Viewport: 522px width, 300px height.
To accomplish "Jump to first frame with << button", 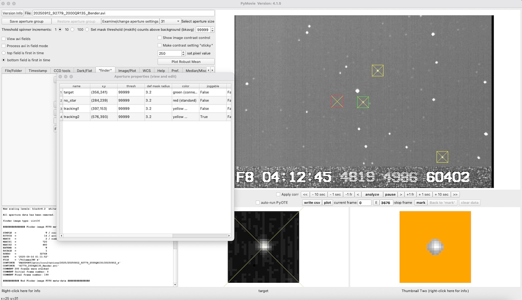I will coord(305,195).
